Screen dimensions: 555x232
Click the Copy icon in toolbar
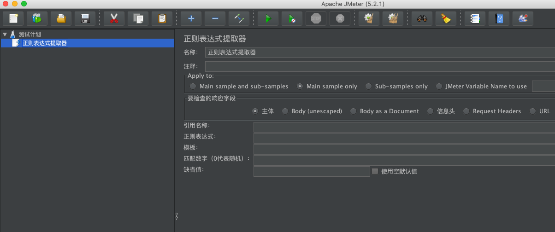coord(138,18)
